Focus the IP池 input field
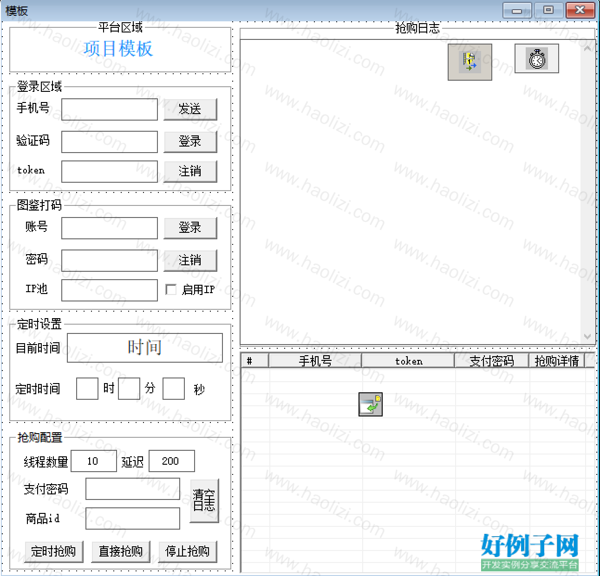Screen dimensions: 600x576 click(x=110, y=290)
